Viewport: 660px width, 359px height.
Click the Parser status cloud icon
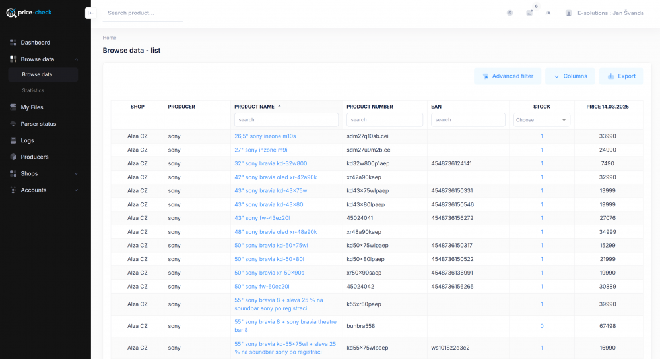[13, 124]
